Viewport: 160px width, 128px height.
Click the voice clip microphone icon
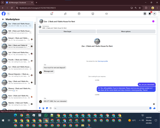[40, 108]
